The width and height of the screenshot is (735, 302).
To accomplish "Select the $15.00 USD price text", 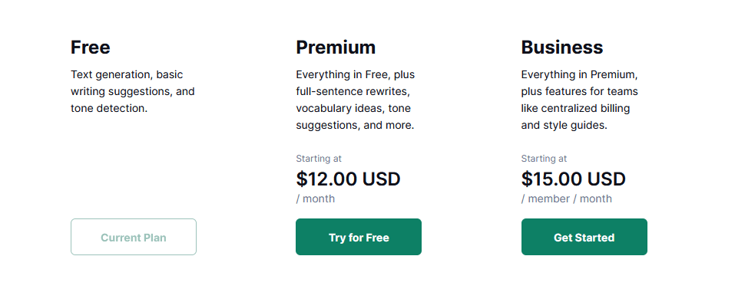I will click(573, 179).
